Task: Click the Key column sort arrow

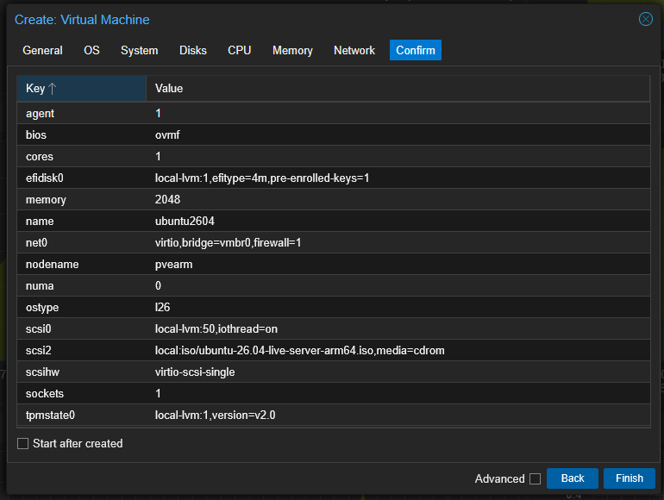Action: pyautogui.click(x=52, y=89)
